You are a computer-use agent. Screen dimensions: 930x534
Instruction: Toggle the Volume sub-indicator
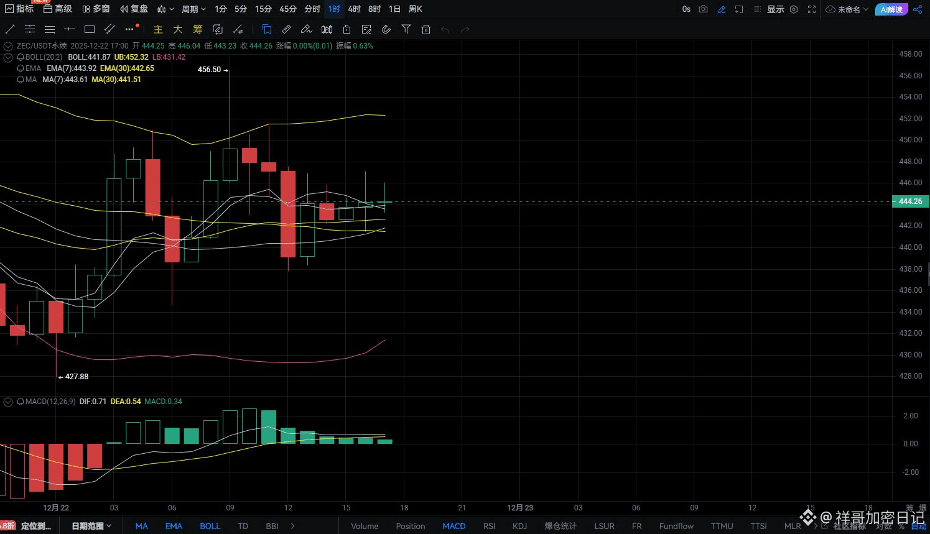pyautogui.click(x=365, y=526)
